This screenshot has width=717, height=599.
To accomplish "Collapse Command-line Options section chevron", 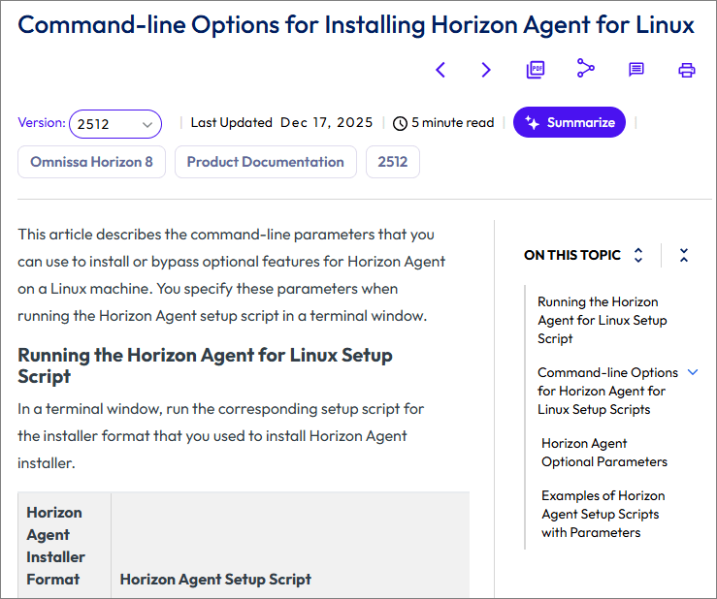I will (693, 372).
